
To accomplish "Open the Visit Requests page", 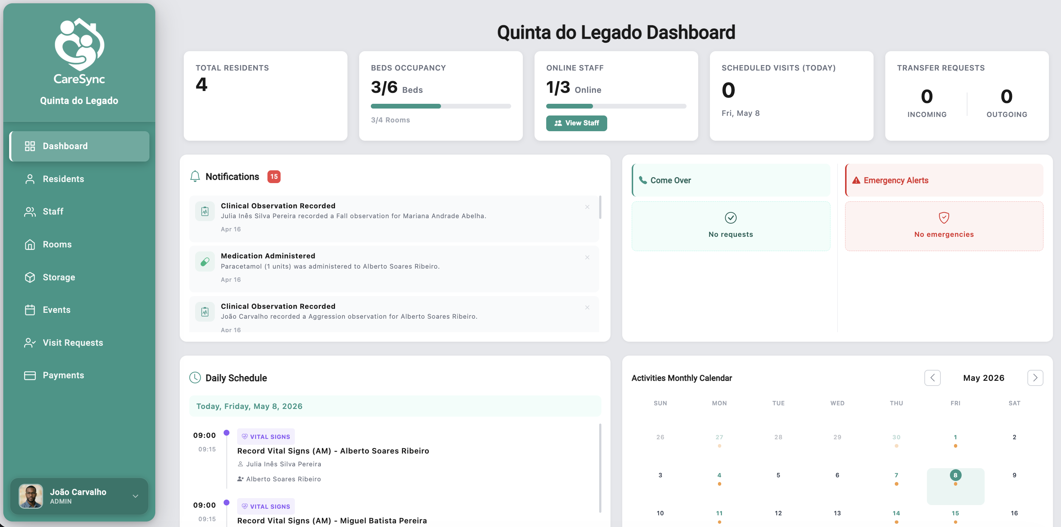I will pyautogui.click(x=80, y=343).
